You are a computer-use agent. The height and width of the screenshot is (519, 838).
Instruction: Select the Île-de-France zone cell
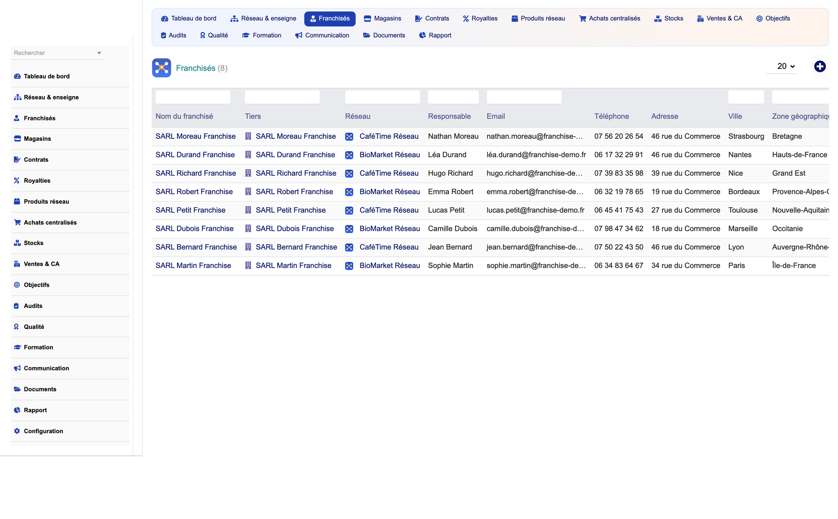tap(794, 265)
